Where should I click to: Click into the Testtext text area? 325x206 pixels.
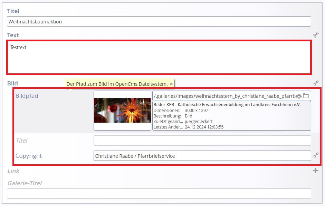(159, 57)
